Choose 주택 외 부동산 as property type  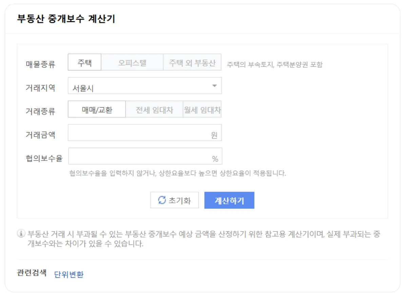coord(191,62)
